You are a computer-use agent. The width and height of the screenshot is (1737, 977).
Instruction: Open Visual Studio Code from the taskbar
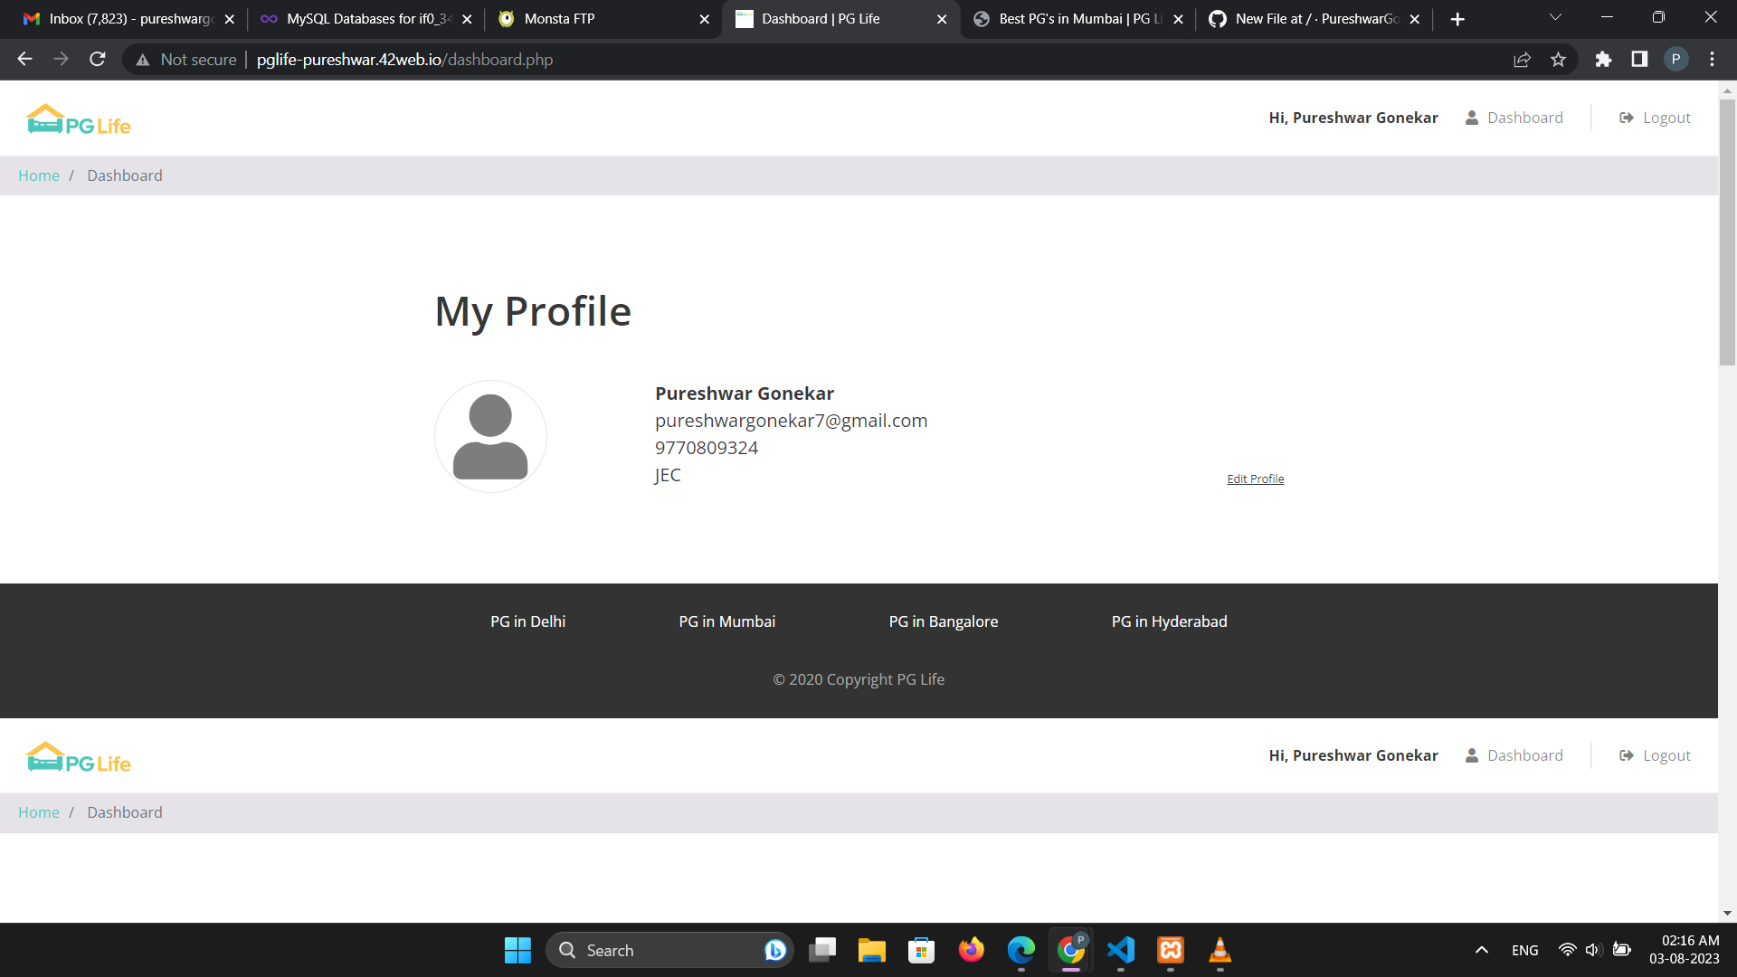pos(1121,951)
